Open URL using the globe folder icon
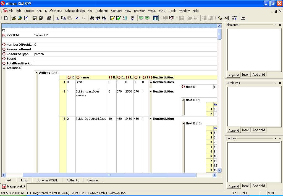 point(20,18)
